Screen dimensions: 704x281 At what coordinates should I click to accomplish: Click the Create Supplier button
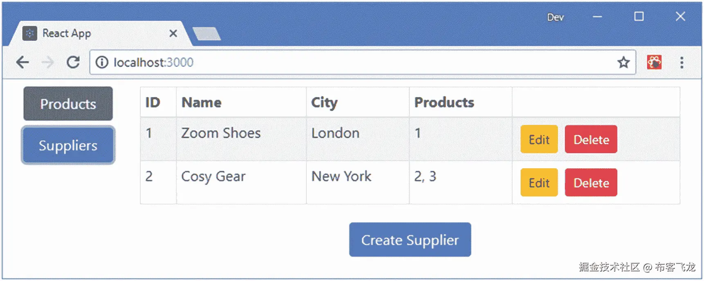click(x=410, y=240)
